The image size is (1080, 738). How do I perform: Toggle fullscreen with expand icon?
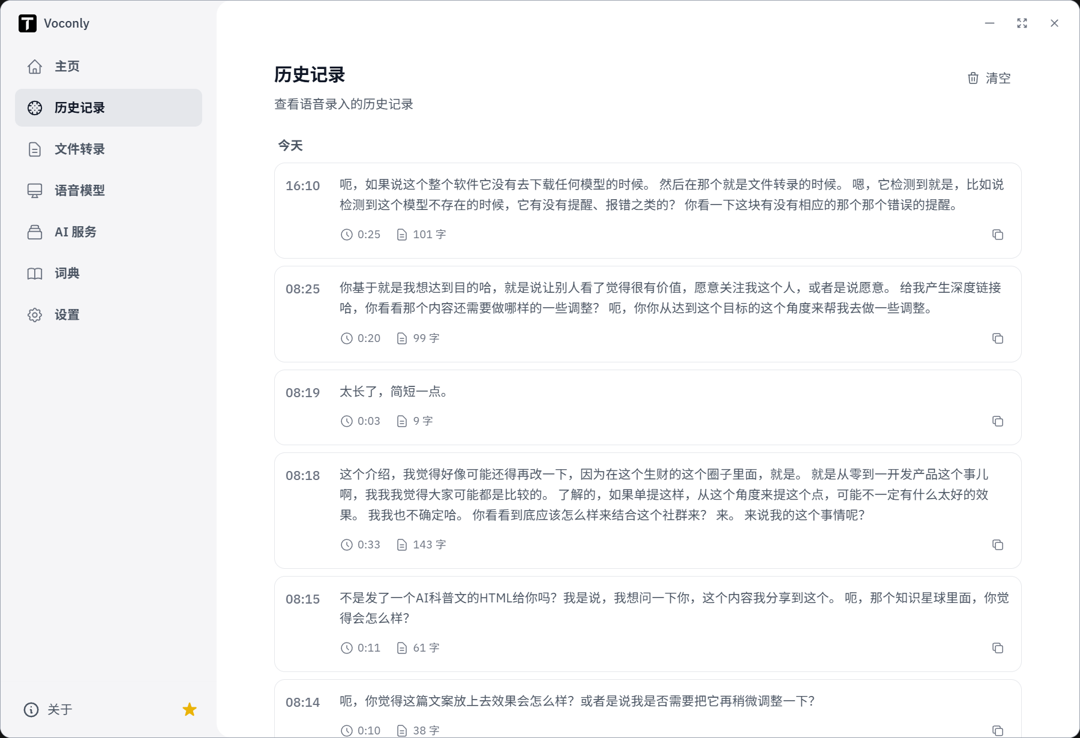pyautogui.click(x=1022, y=23)
